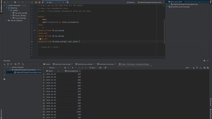This screenshot has height=119, width=212.
Task: Toggle the result filter funnel icon
Action: click(x=197, y=68)
